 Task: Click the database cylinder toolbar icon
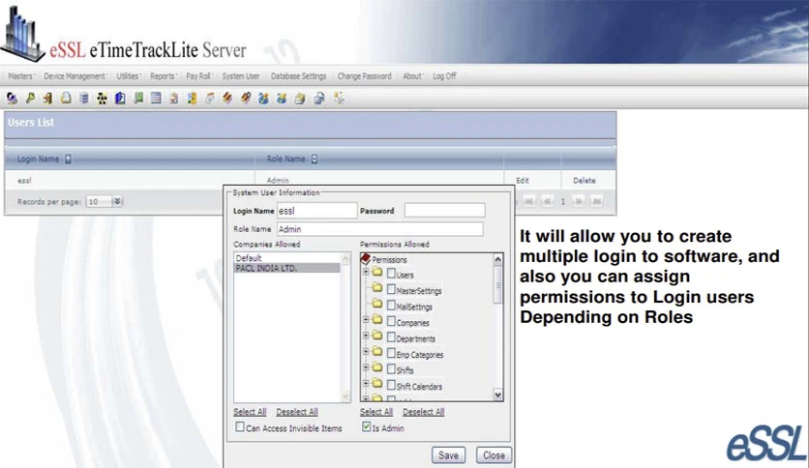pos(84,98)
